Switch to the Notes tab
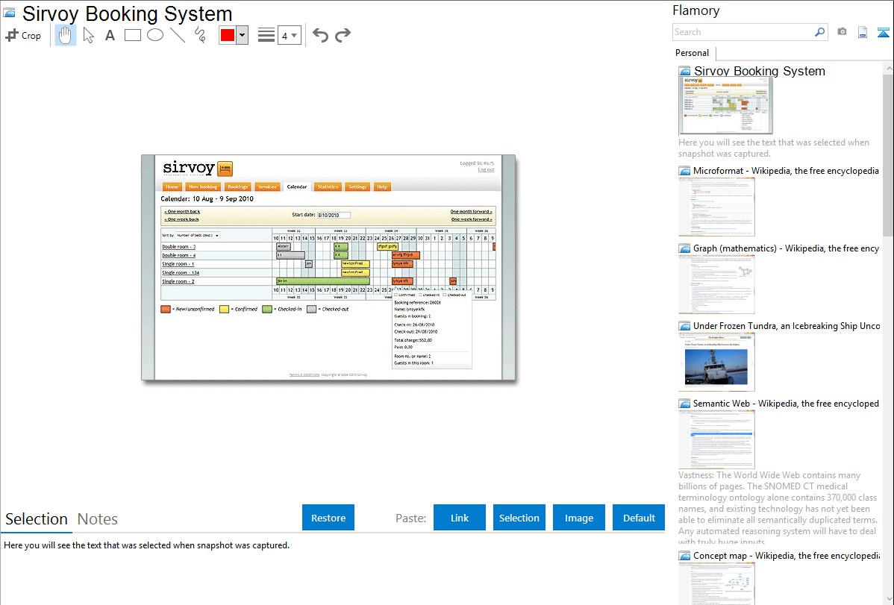Viewport: 894px width, 605px height. (98, 519)
